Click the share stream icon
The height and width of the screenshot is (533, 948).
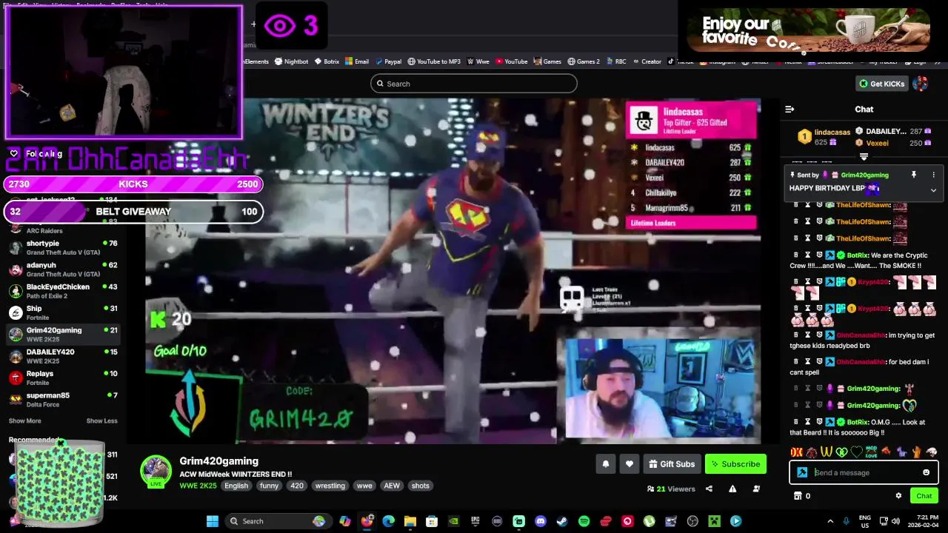coord(709,489)
